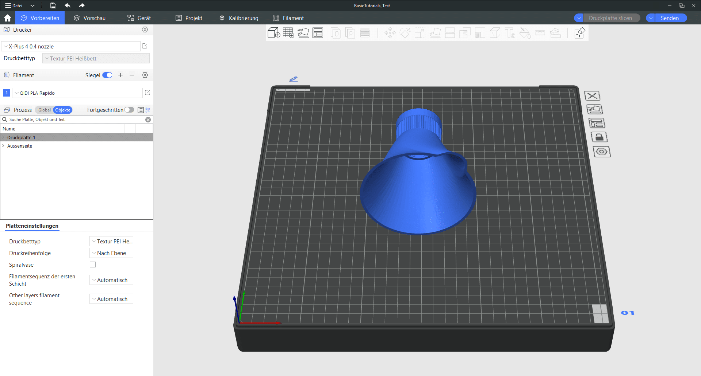Click the Add object cube icon
This screenshot has height=376, width=701.
273,33
